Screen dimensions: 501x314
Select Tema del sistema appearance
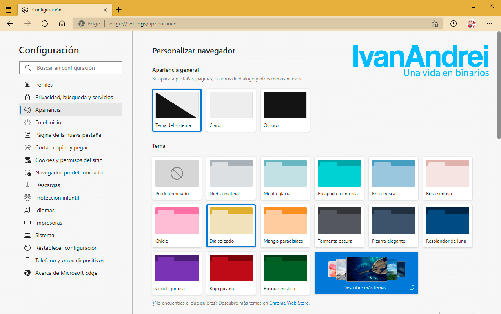[x=177, y=110]
